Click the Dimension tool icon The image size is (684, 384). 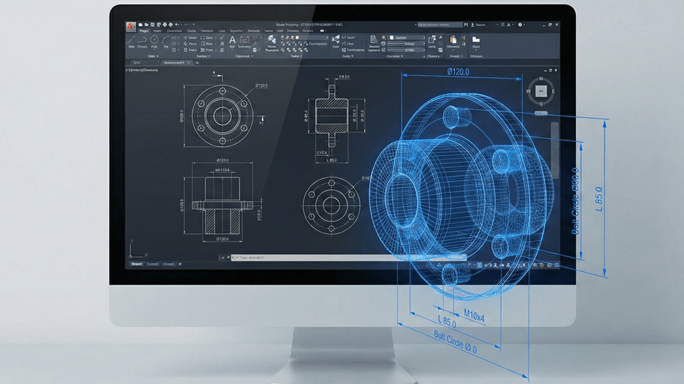pos(245,40)
